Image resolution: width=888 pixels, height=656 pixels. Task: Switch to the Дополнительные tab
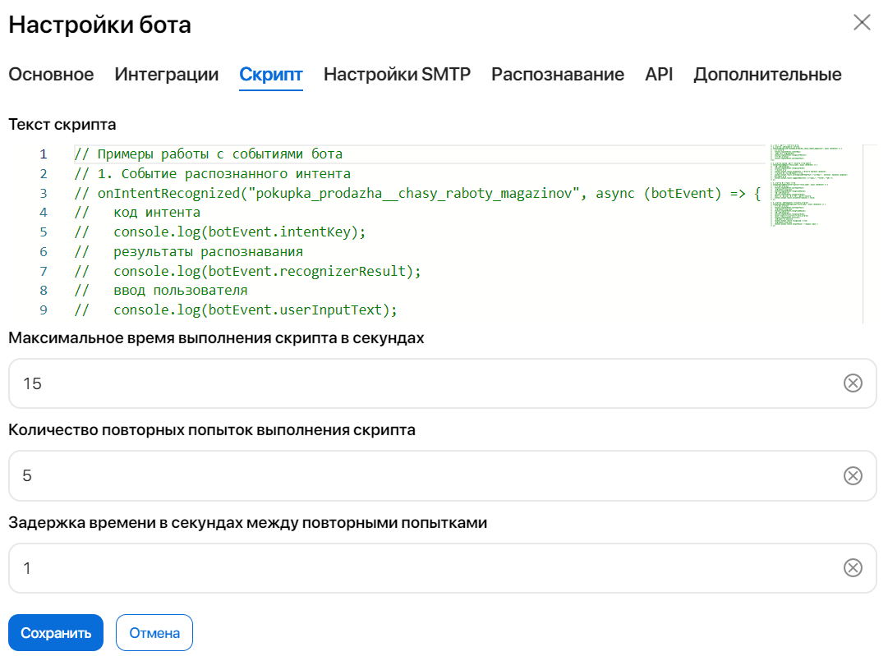point(767,74)
